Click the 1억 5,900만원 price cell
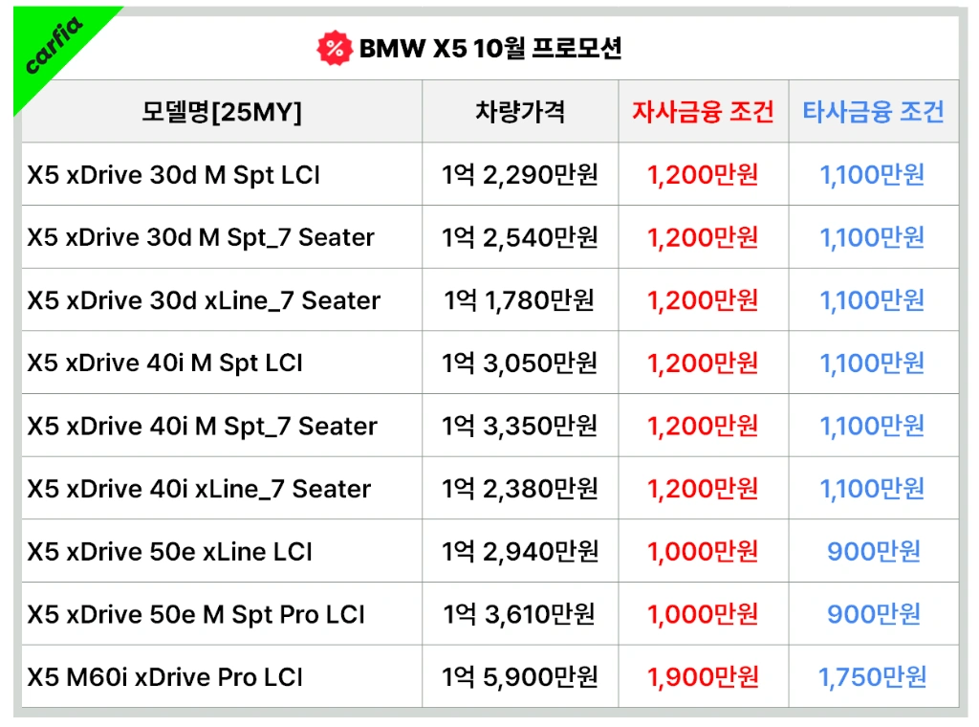Screen dimensions: 979x727 click(x=519, y=678)
